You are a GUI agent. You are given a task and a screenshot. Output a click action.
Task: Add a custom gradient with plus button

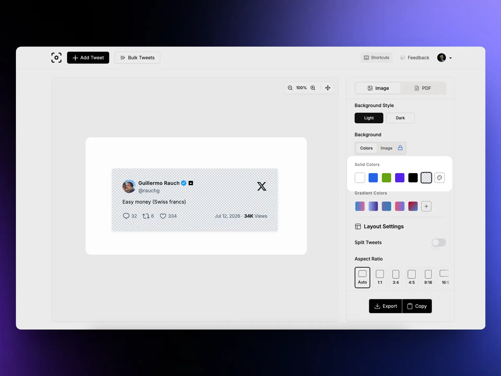click(x=426, y=206)
